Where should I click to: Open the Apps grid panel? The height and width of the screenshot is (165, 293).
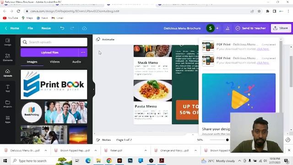point(8,119)
